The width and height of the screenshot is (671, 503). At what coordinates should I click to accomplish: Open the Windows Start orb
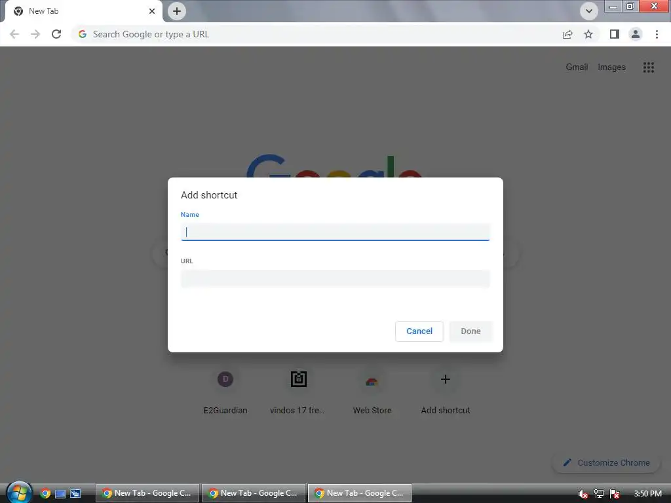pos(19,493)
